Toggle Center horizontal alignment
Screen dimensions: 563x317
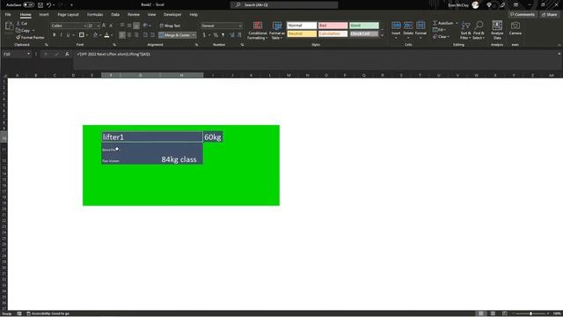[x=129, y=35]
